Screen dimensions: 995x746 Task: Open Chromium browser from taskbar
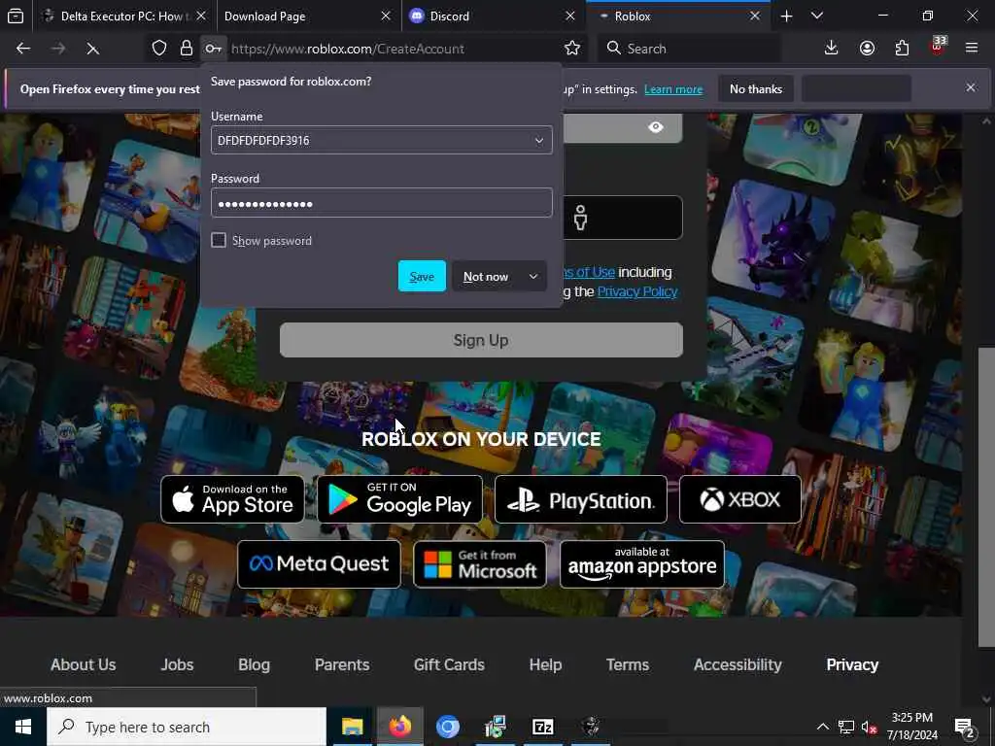point(447,727)
